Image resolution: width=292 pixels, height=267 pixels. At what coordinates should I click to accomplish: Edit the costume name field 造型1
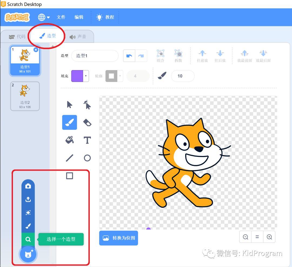click(x=95, y=56)
